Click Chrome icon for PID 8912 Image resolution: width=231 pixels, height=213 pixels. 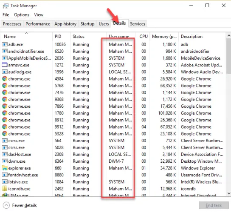coord(5,120)
